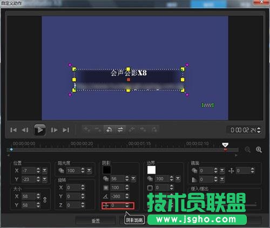Viewport: 270px width, 228px height.
Task: Click the size X stepper arrows
Action: [x=38, y=196]
